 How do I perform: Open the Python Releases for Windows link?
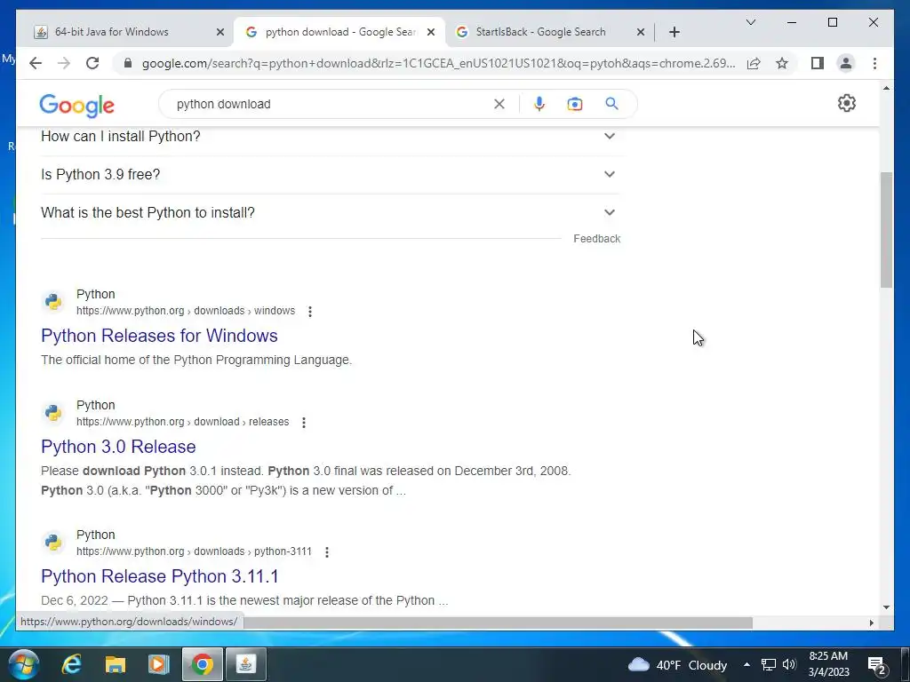(160, 336)
